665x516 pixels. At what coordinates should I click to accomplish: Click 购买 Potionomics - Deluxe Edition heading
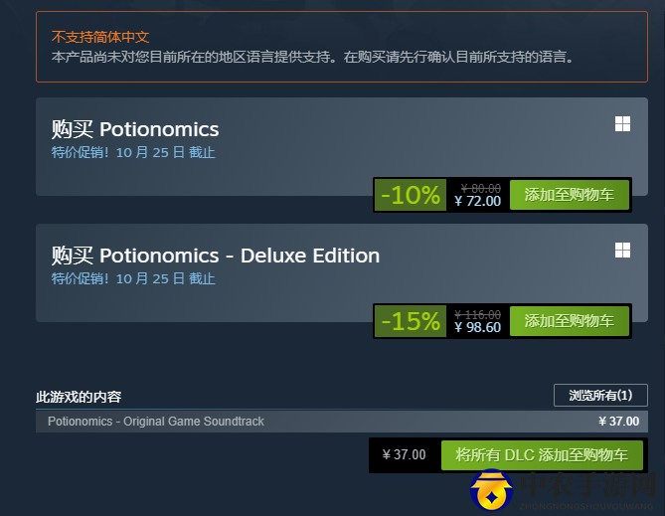[216, 256]
